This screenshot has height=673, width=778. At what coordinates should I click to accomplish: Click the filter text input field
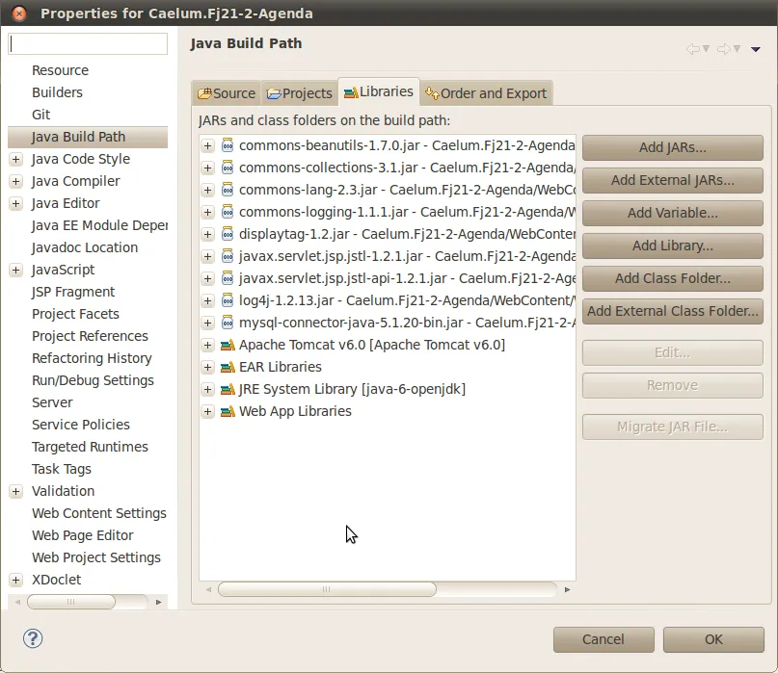point(88,44)
